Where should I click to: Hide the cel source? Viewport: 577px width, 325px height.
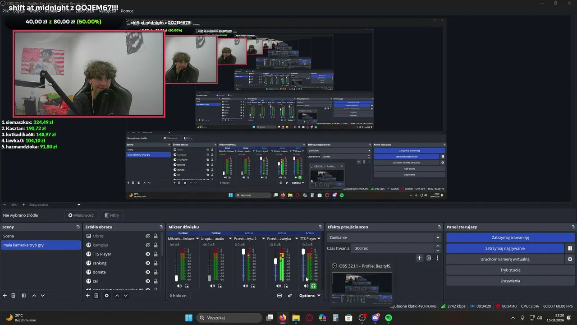pos(147,281)
